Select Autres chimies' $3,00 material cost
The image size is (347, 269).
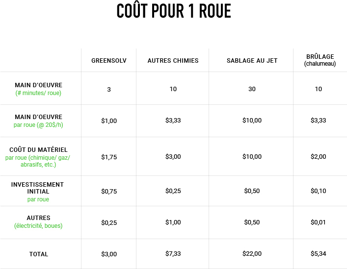point(173,157)
